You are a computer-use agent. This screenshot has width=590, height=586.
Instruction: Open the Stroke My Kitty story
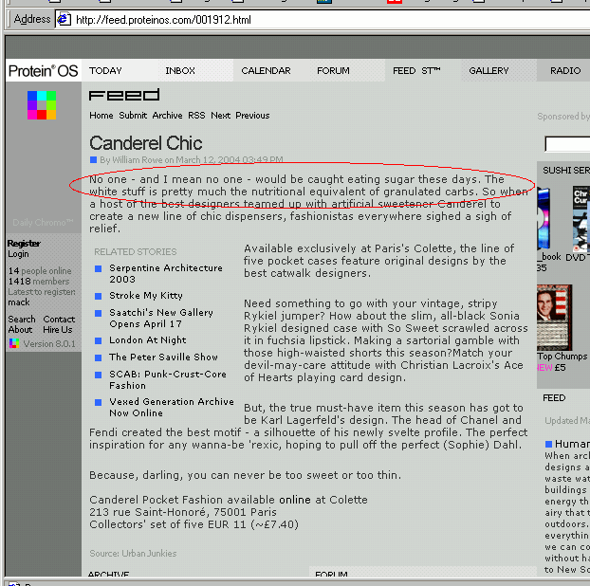click(x=146, y=296)
